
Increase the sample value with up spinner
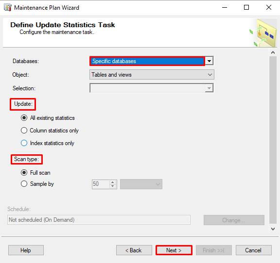tap(112, 182)
